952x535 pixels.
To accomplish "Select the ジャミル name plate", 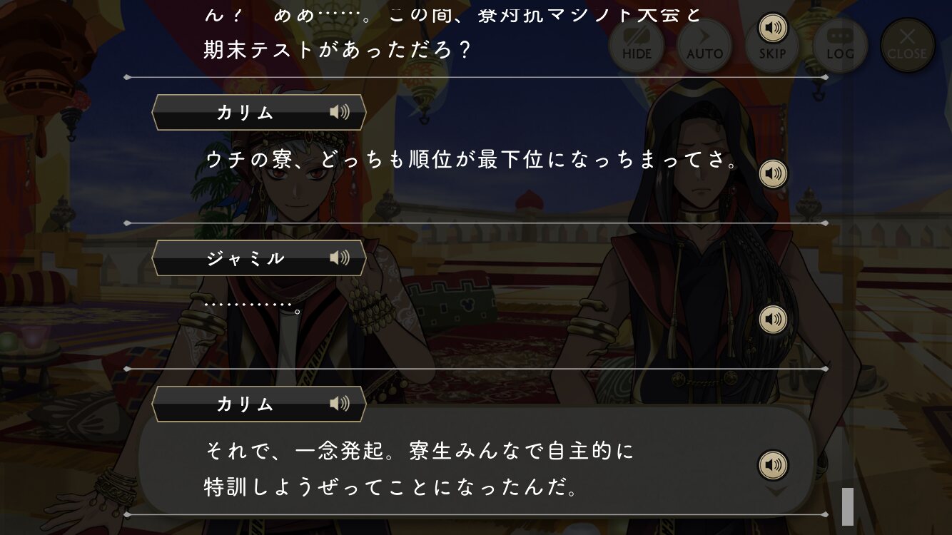I will point(259,258).
